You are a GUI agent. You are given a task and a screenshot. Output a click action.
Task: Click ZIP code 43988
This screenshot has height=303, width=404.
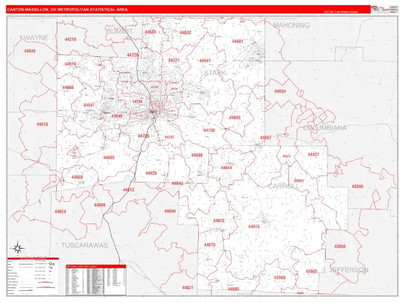pos(280,278)
